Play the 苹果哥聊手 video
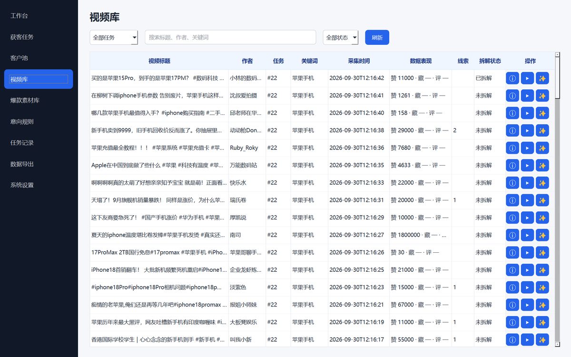The width and height of the screenshot is (571, 357). [x=527, y=252]
